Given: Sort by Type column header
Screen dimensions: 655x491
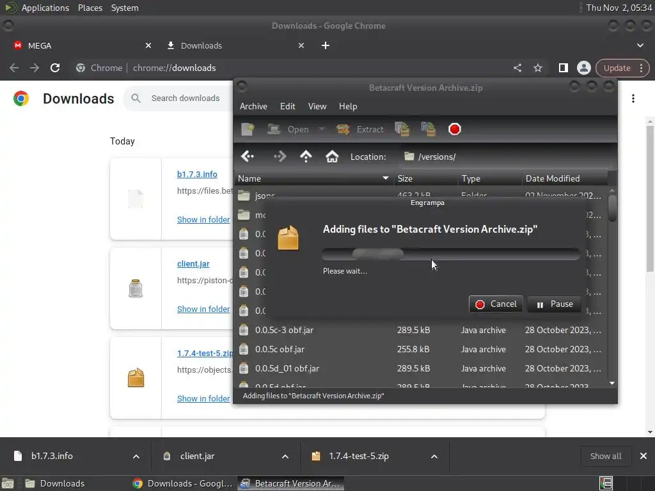Looking at the screenshot, I should click(489, 179).
